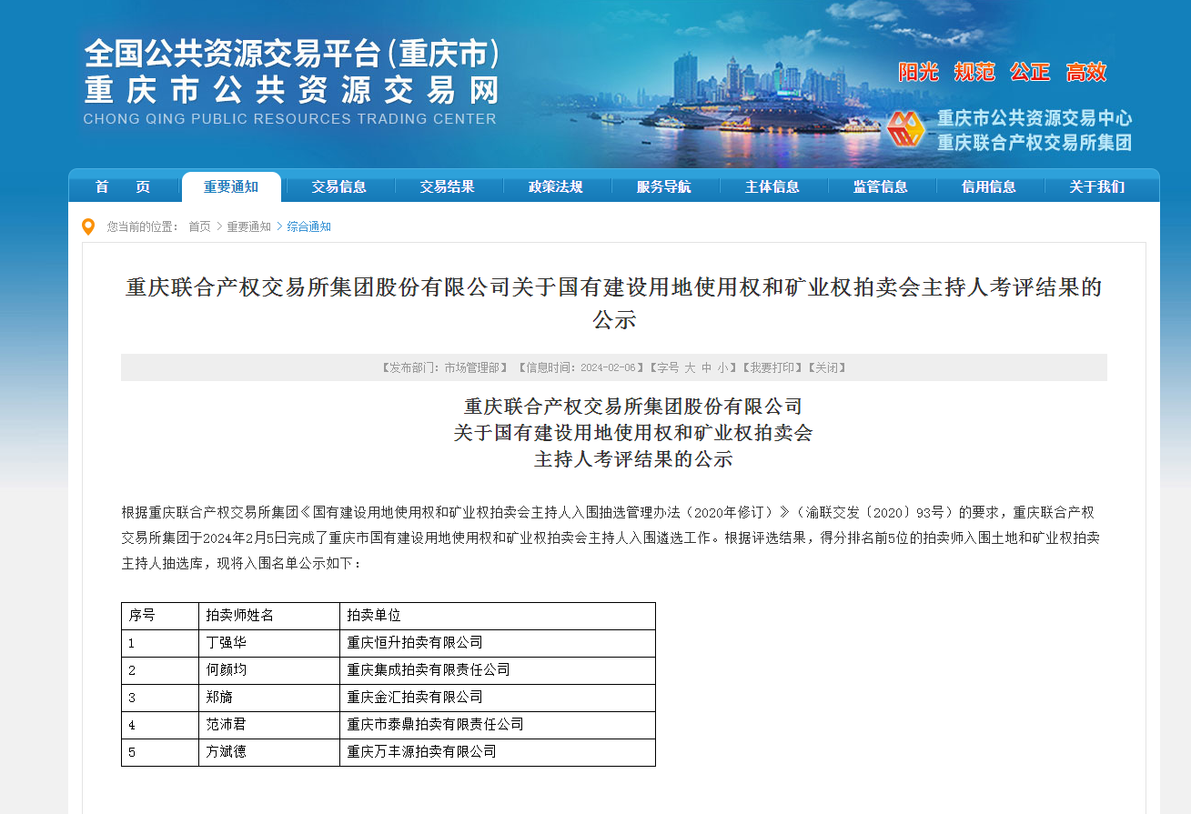This screenshot has height=814, width=1191.
Task: Click the 重要通知 active tab
Action: (231, 187)
